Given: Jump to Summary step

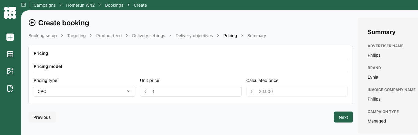Looking at the screenshot, I should click(x=257, y=36).
